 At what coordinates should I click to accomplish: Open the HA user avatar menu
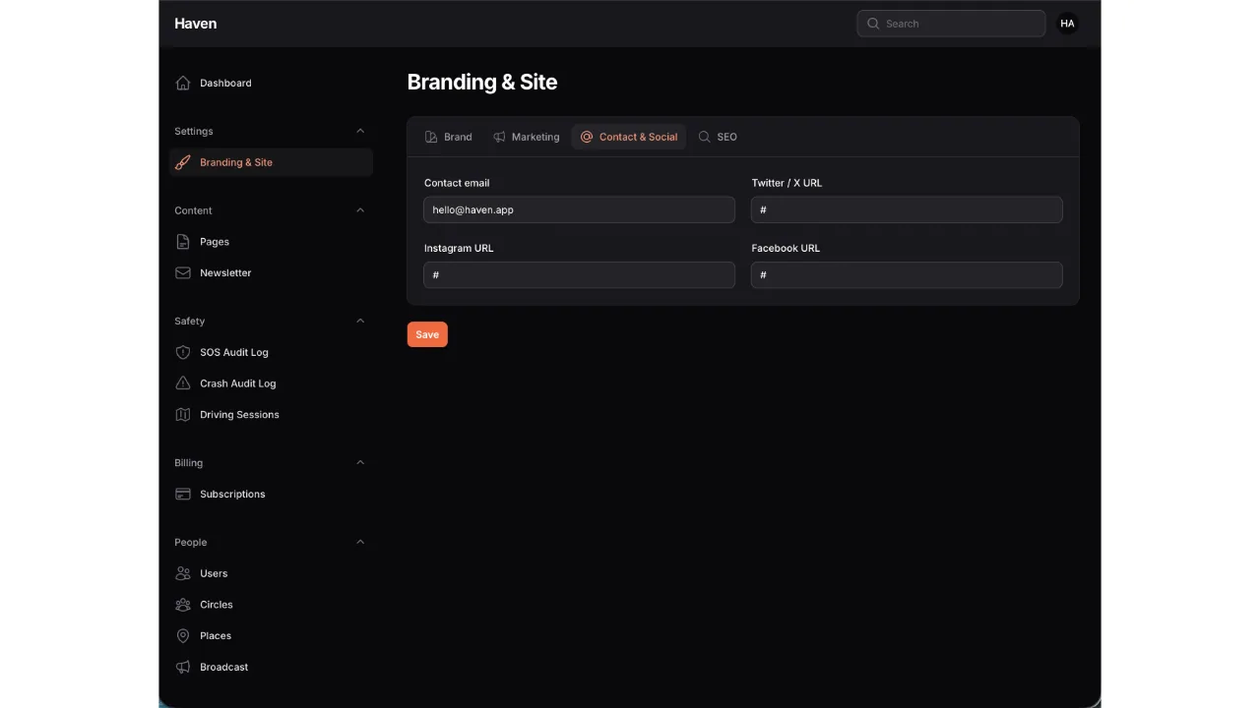pos(1067,24)
